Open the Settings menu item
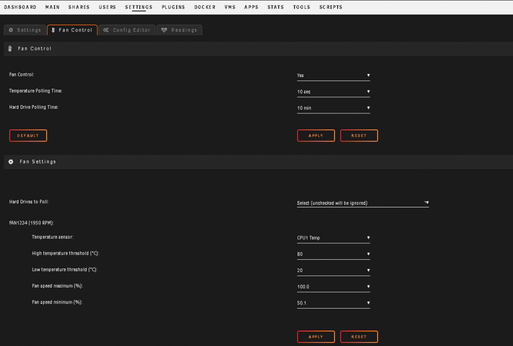513x346 pixels. (x=139, y=7)
